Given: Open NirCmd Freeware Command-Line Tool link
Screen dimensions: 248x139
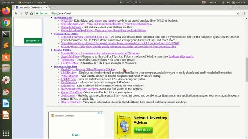Looking at the screenshot, I should coord(84,37).
